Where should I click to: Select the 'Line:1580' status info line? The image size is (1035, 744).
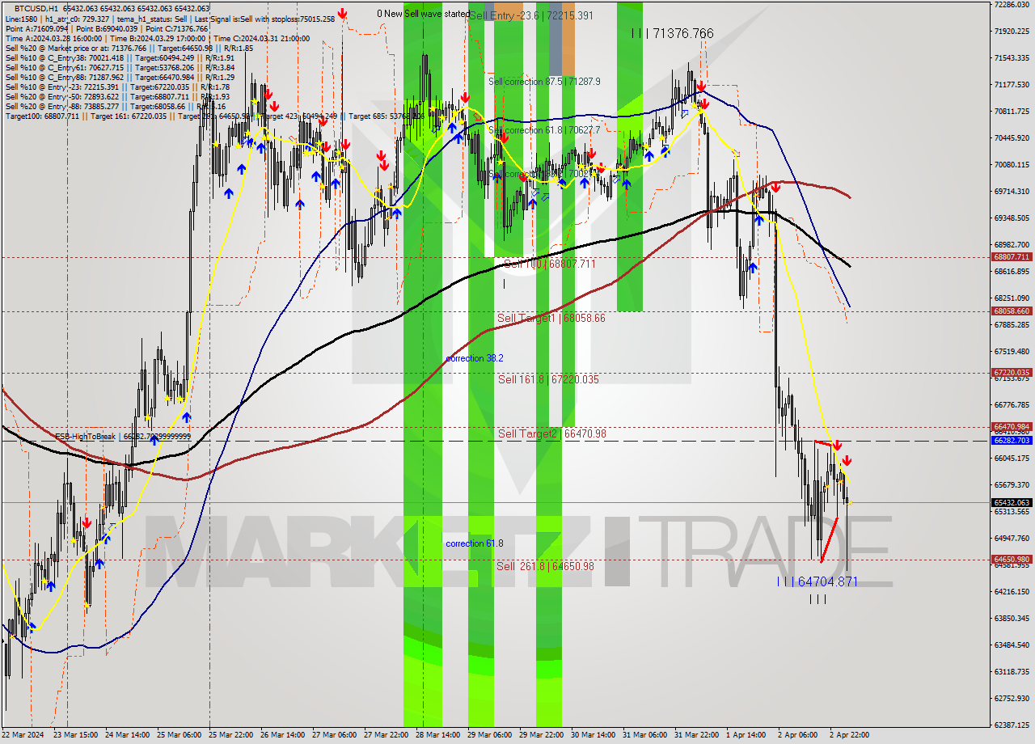(x=170, y=19)
